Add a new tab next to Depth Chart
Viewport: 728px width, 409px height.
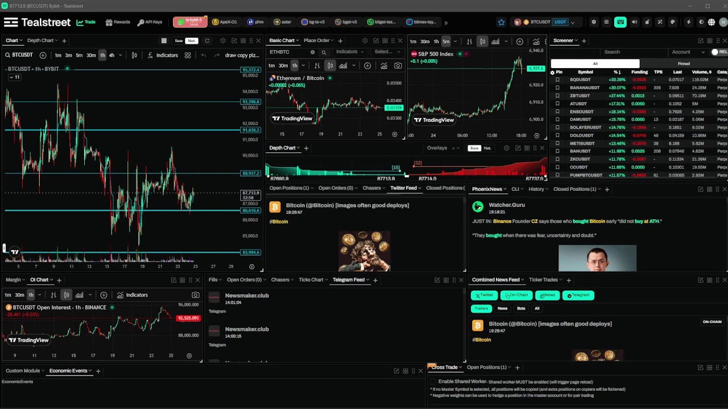pyautogui.click(x=306, y=148)
